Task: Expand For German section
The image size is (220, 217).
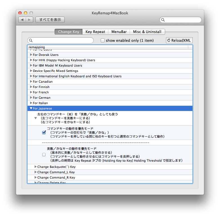Action: 31,98
